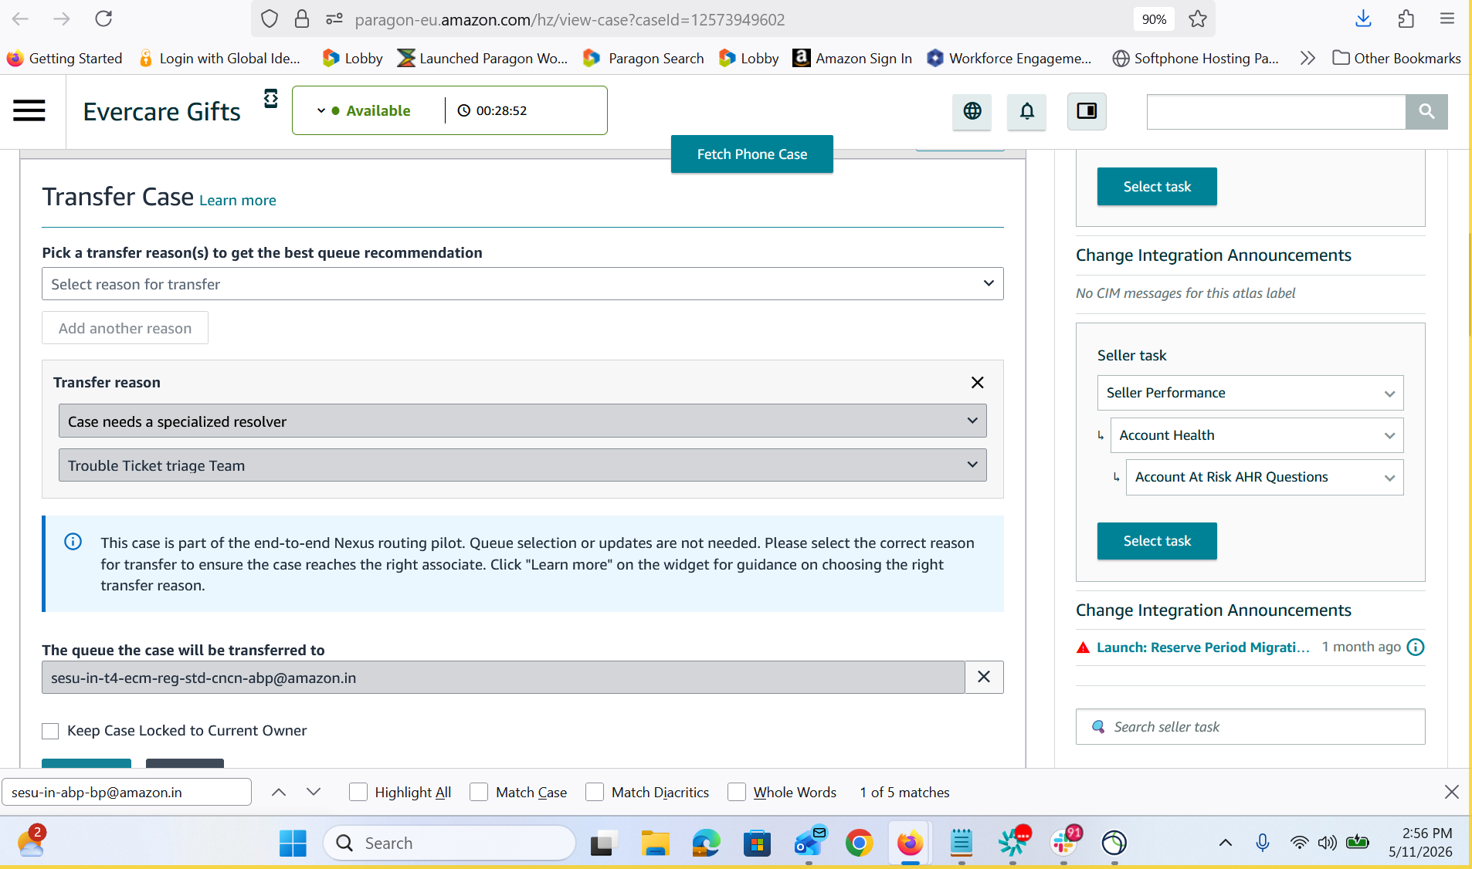This screenshot has width=1472, height=869.
Task: Click the Windows taskbar Search box
Action: 449,843
